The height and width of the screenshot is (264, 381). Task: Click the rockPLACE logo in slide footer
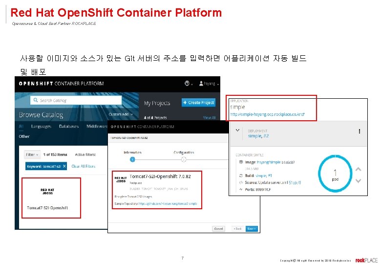point(366,260)
